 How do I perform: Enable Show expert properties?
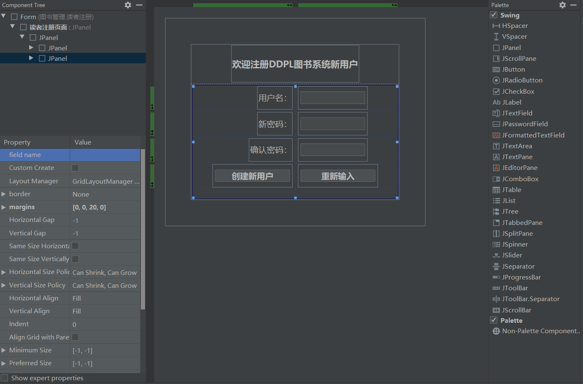click(x=4, y=378)
